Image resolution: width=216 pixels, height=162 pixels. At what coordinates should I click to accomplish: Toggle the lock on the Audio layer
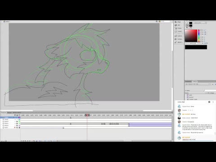[17, 128]
